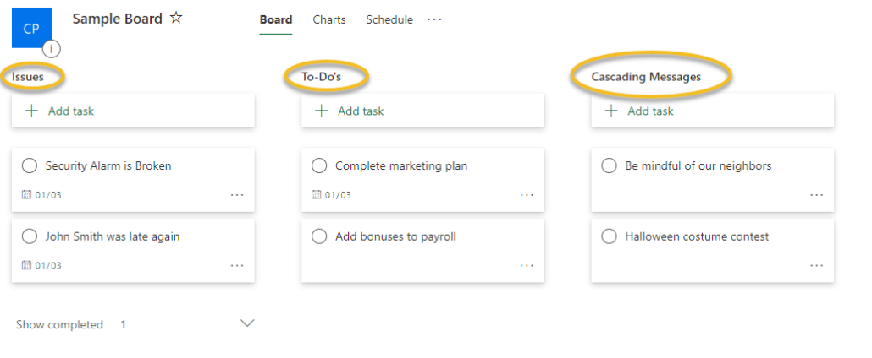This screenshot has width=872, height=358.
Task: Open more options on Security Alarm card
Action: pyautogui.click(x=237, y=195)
